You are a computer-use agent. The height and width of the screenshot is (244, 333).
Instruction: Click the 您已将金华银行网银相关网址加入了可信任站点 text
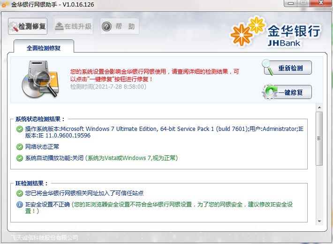click(x=84, y=193)
